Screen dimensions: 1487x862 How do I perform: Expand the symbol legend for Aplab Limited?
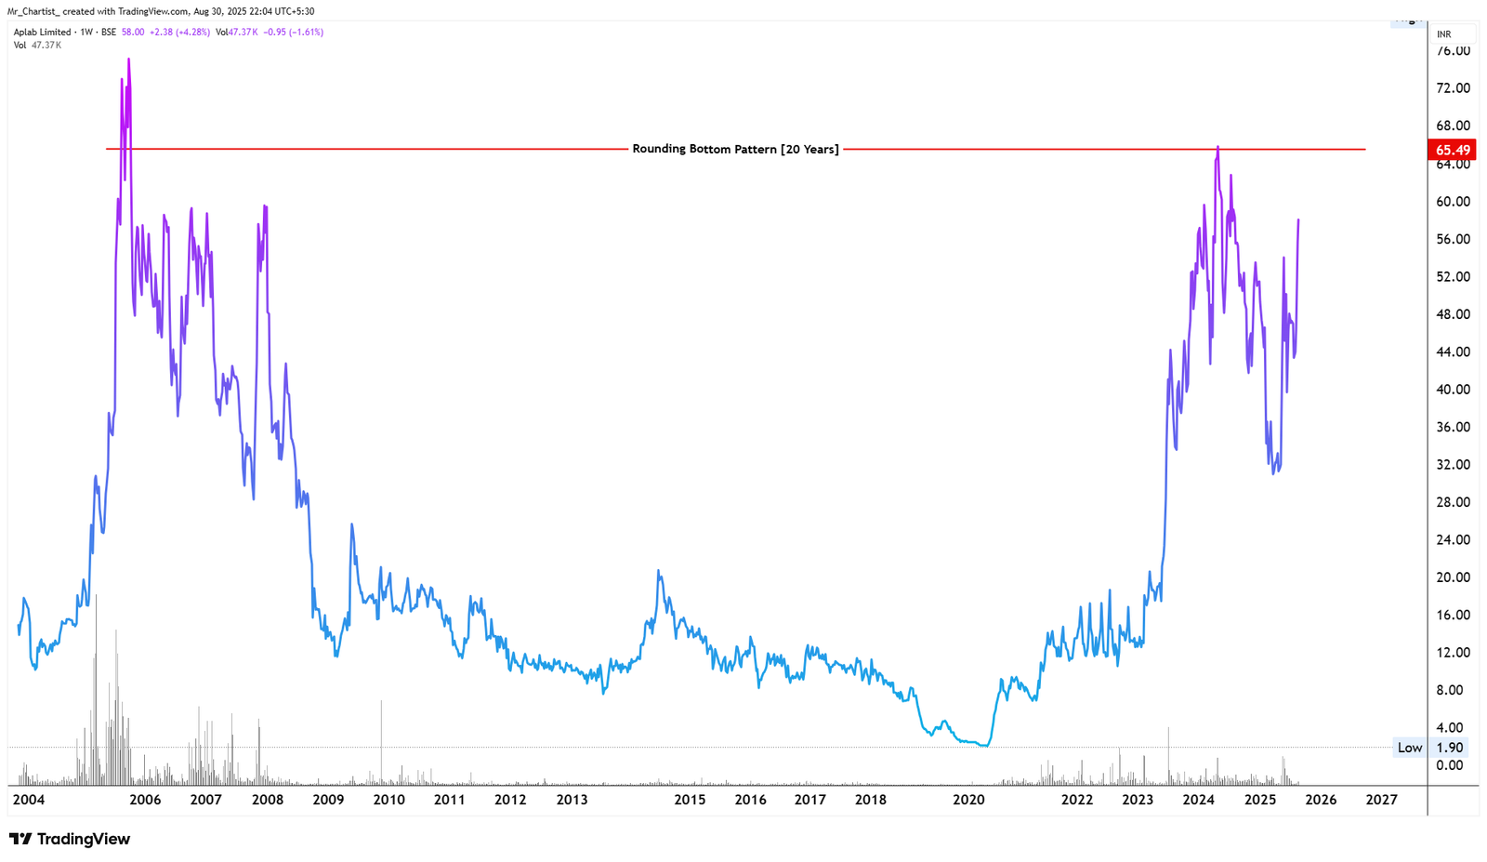click(x=42, y=31)
